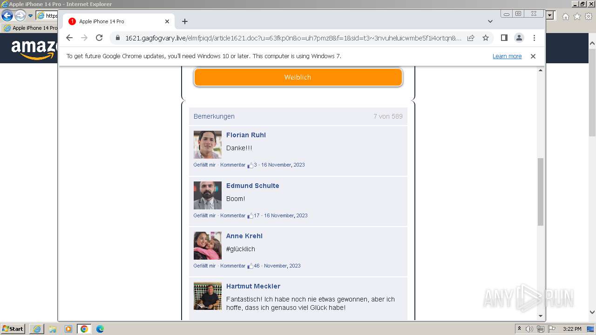Dismiss the Chrome update notice
This screenshot has width=596, height=335.
[533, 56]
